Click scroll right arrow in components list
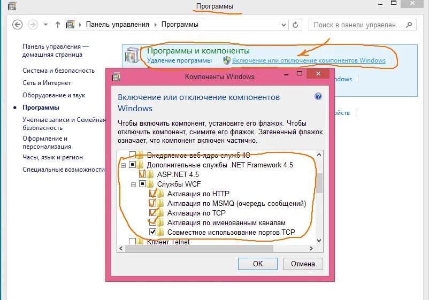 pos(311,248)
